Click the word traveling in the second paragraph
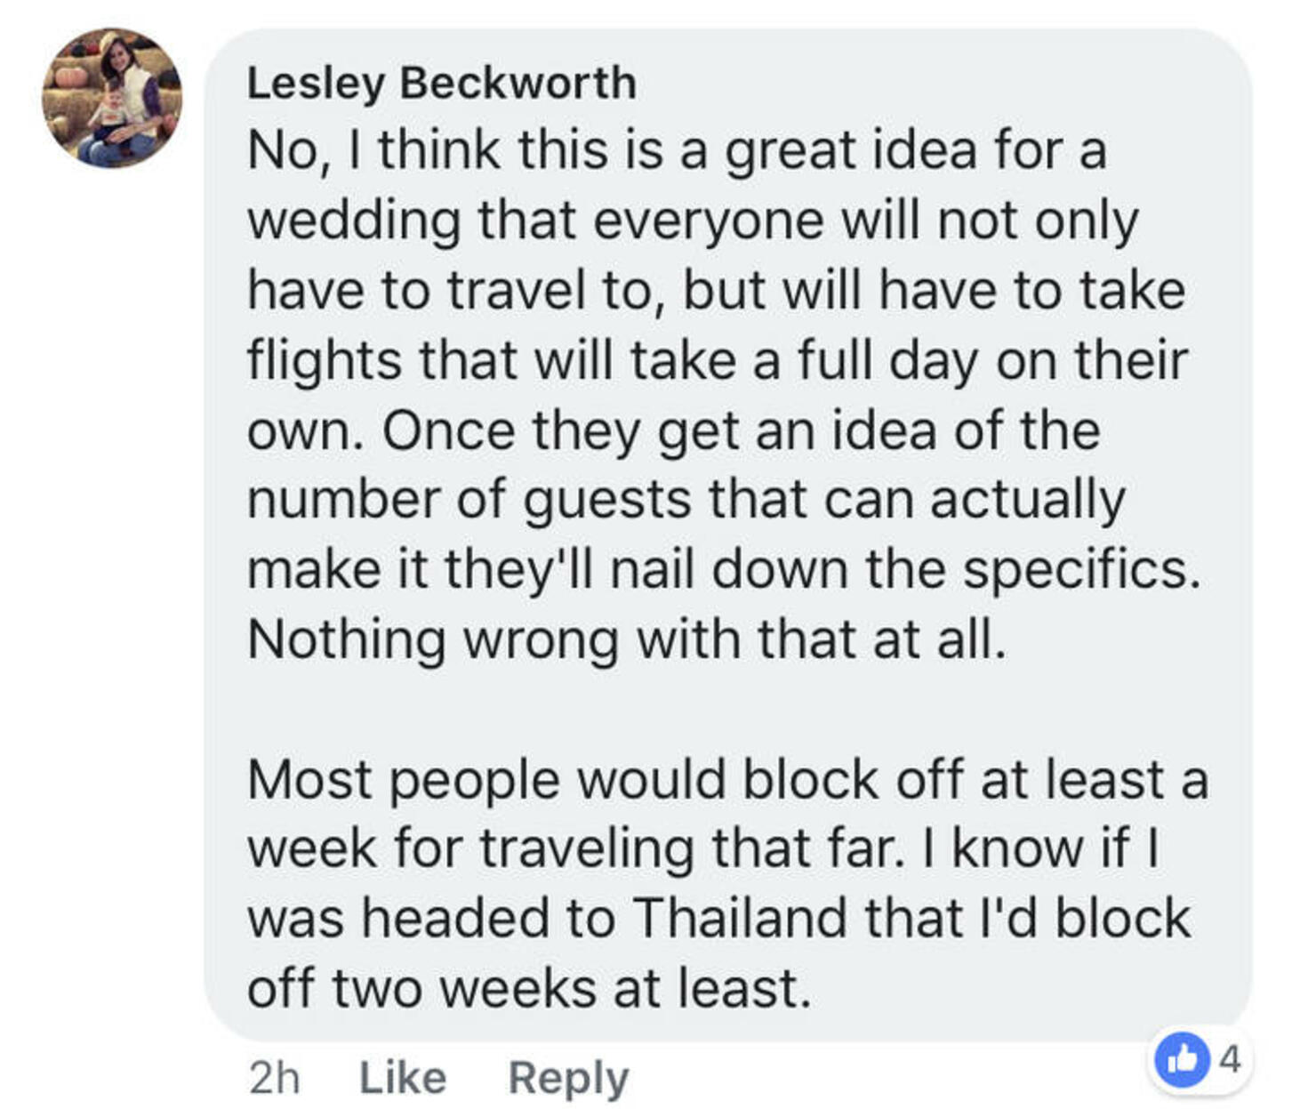The width and height of the screenshot is (1316, 1109). 587,849
